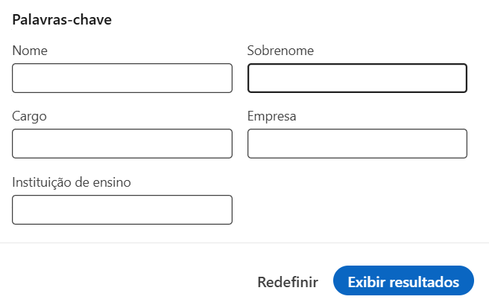
Task: Place cursor in the focused last-name box
Action: click(x=357, y=78)
